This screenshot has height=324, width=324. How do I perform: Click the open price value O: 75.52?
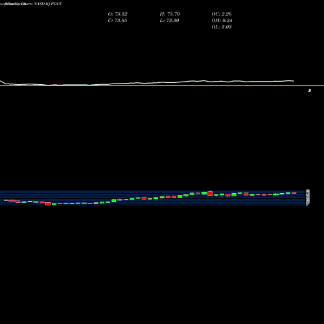(x=117, y=14)
